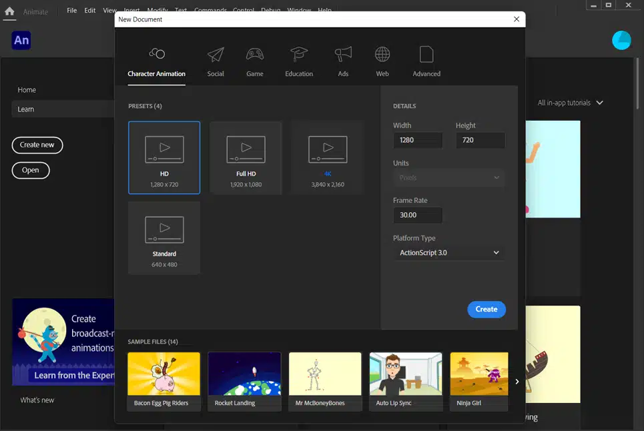Click the Frame Rate input field
The image size is (644, 431).
(x=418, y=215)
